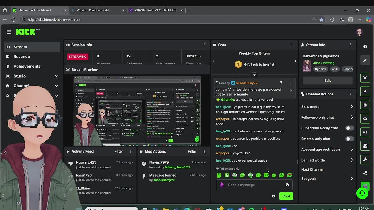Click Filter in Mod Actions
The height and width of the screenshot is (210, 374).
click(x=192, y=152)
